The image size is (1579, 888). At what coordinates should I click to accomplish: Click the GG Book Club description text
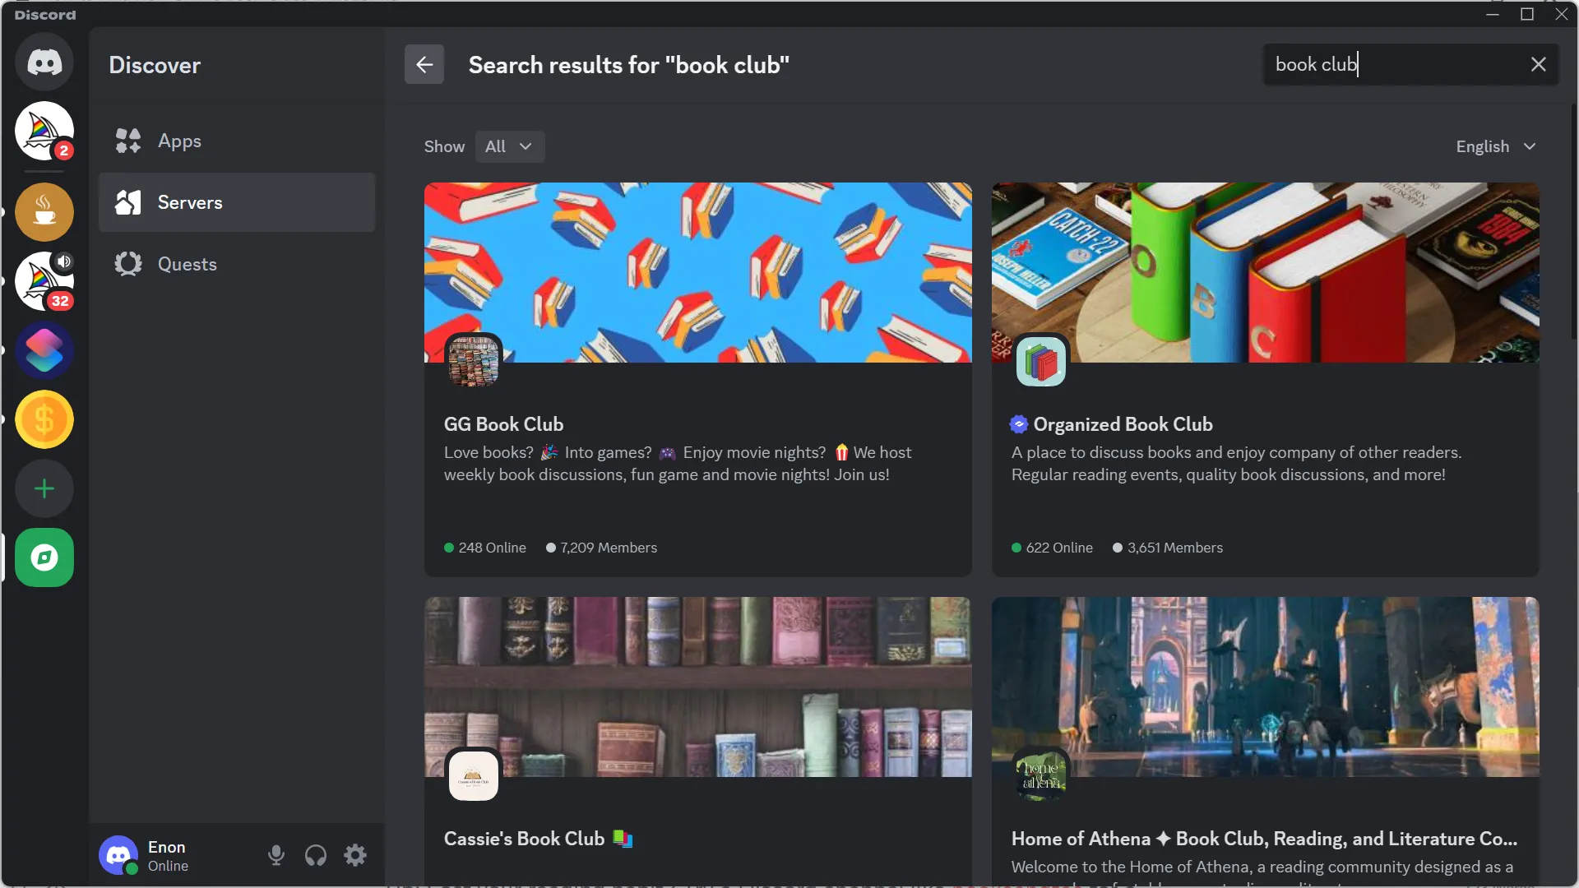(x=678, y=464)
